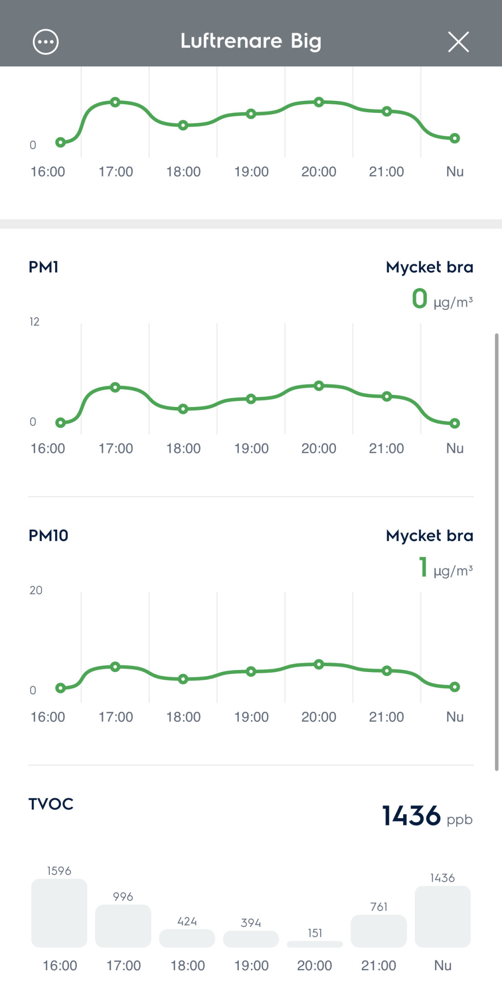
Task: Close the Luftrenare Big screen
Action: tap(458, 42)
